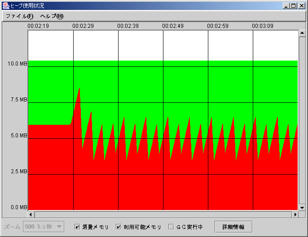This screenshot has width=308, height=237.
Task: Click the 00:02:39 time label
Action: 128,26
